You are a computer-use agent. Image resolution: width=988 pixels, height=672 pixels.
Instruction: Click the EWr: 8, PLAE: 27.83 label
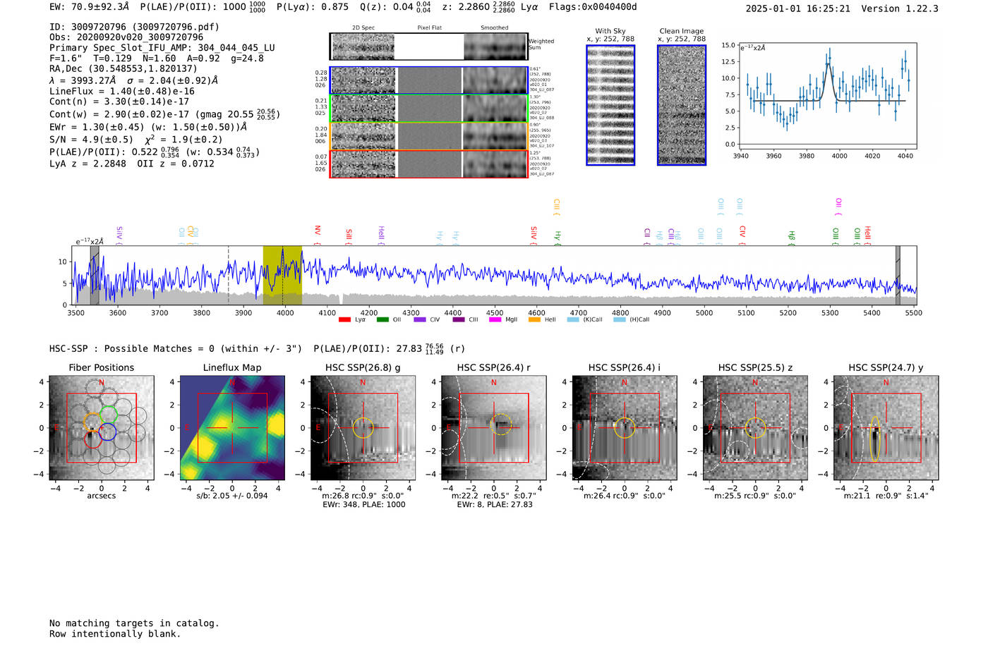click(495, 505)
